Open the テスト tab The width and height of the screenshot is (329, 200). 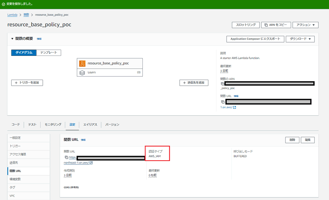click(32, 124)
